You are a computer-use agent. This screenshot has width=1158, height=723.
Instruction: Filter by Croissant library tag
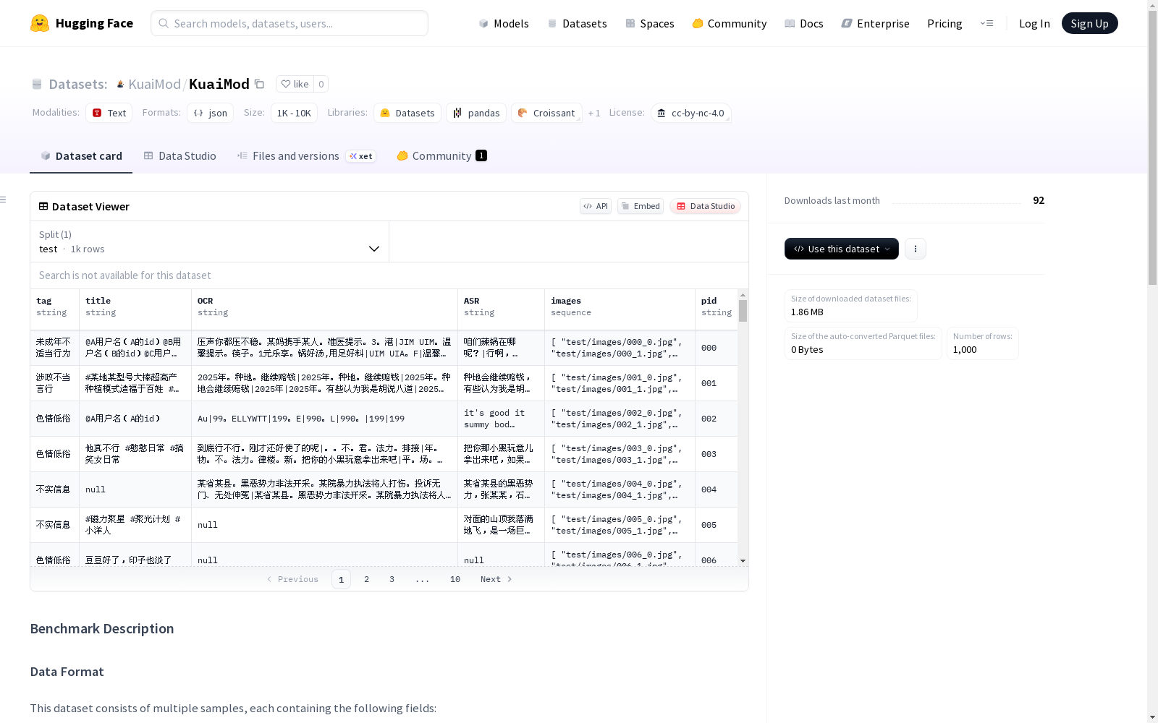[x=546, y=113]
